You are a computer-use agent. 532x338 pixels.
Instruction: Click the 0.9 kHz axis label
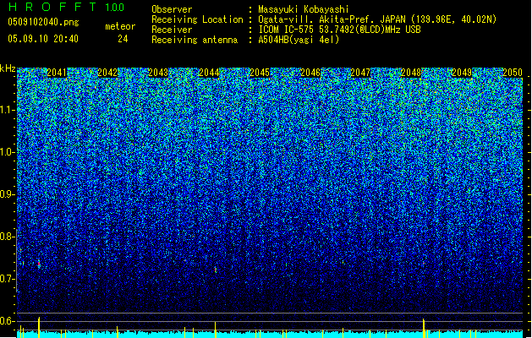[x=8, y=194]
